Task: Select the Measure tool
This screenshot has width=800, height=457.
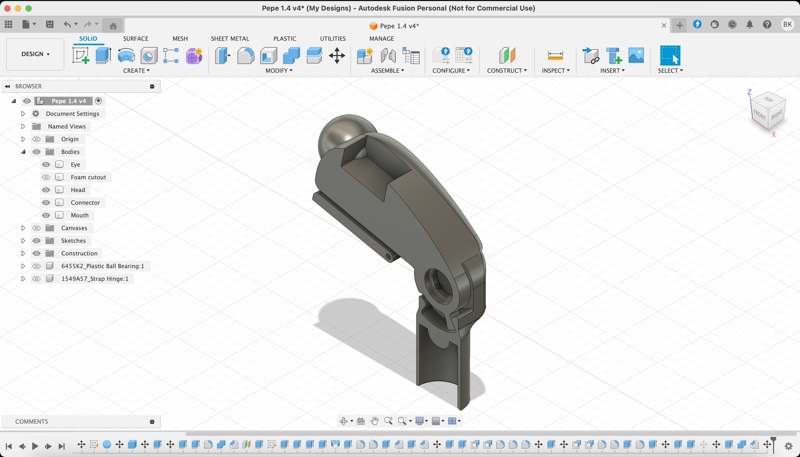Action: pyautogui.click(x=555, y=55)
